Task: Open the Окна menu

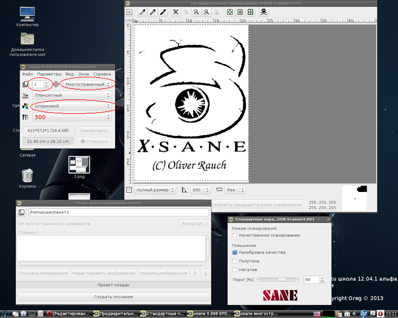Action: click(83, 74)
